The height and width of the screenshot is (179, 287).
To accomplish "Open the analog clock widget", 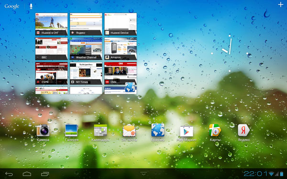I will pos(230,53).
